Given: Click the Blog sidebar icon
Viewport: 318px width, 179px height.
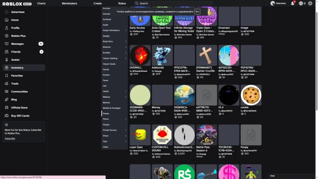Looking at the screenshot, I should point(7,99).
